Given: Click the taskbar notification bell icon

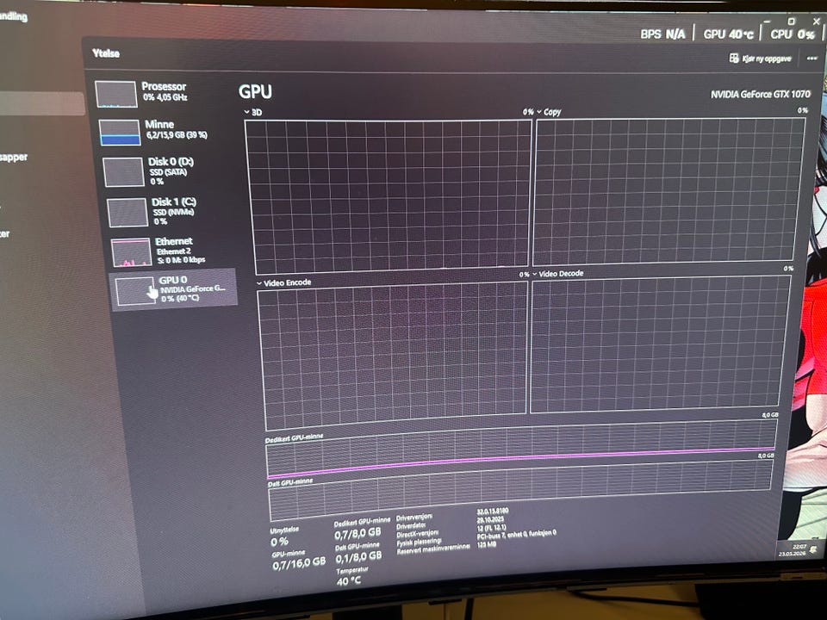Looking at the screenshot, I should tap(815, 549).
